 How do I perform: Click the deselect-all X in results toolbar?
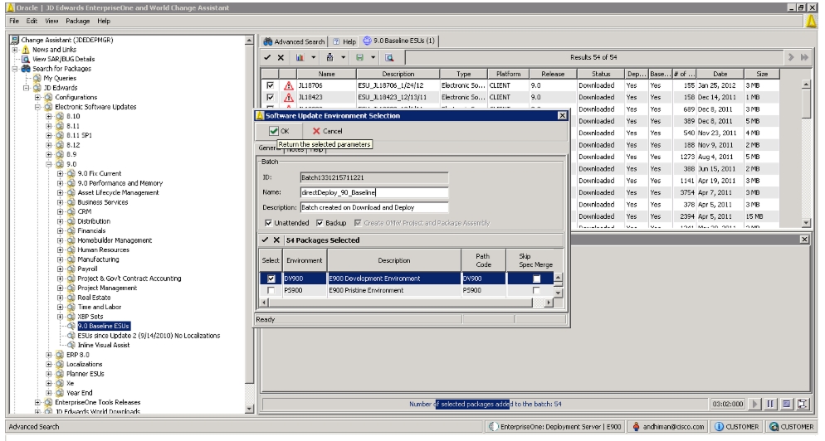[x=281, y=57]
